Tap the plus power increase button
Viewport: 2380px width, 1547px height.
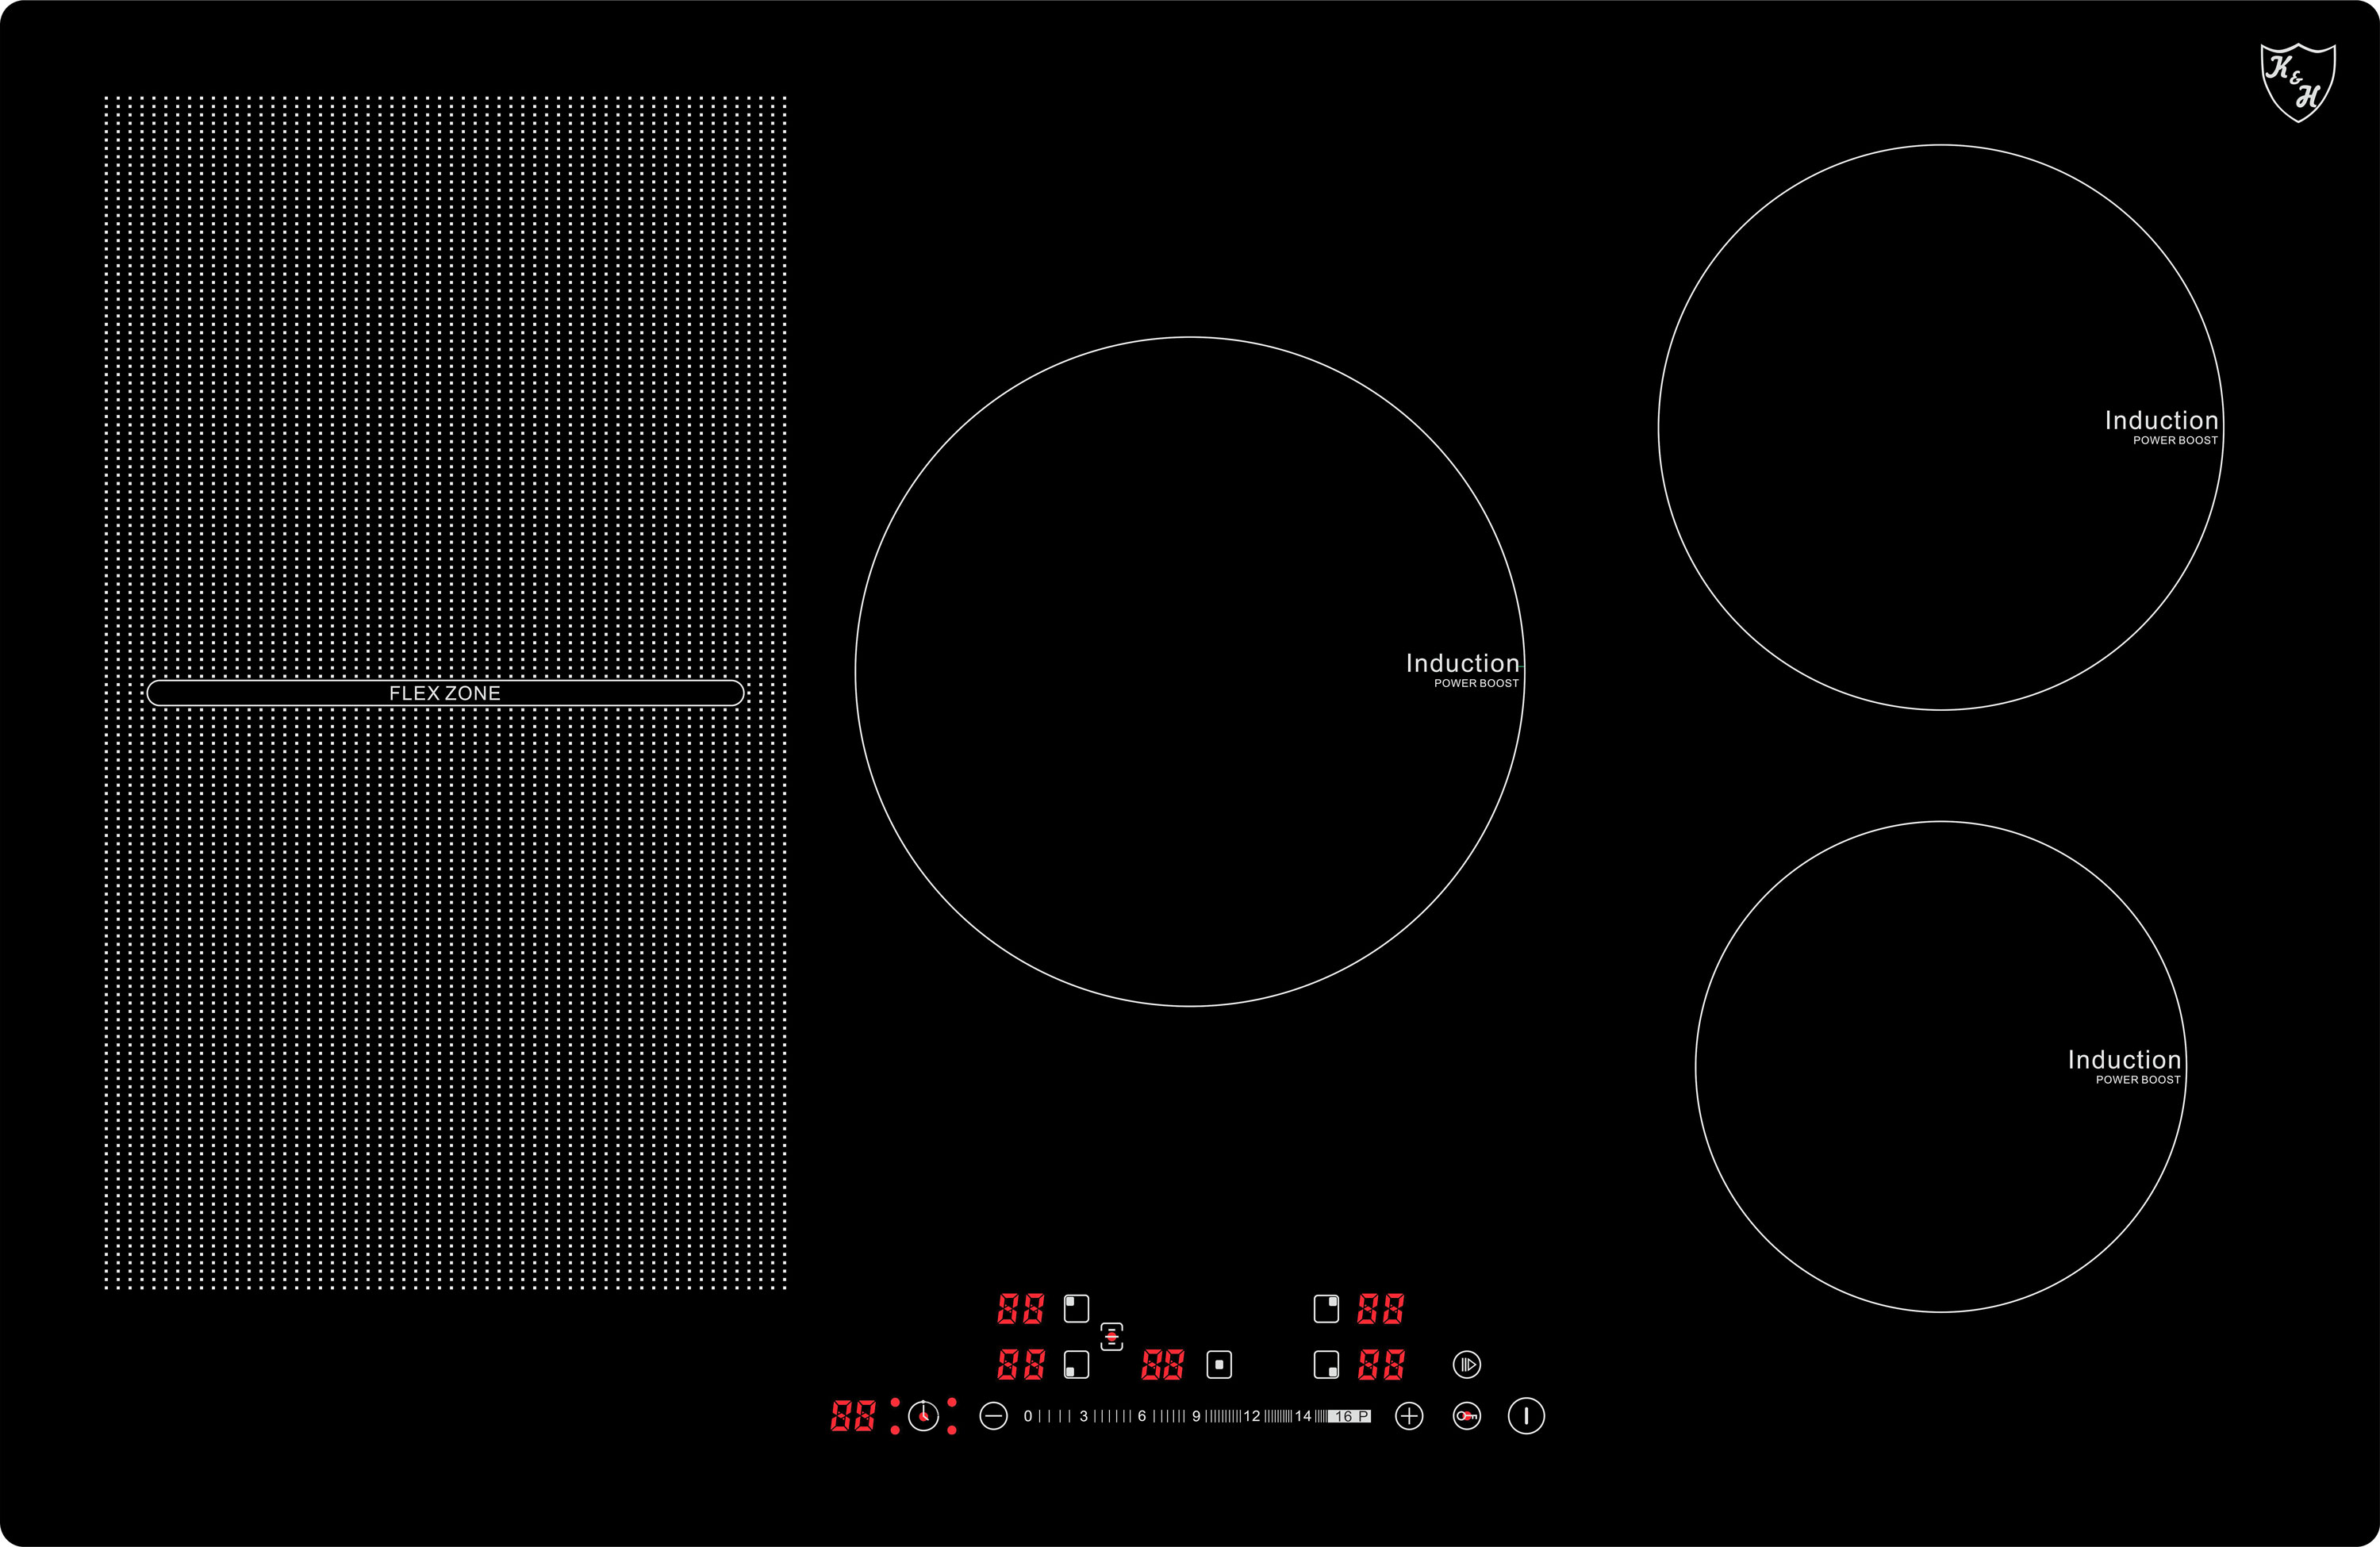click(x=1408, y=1416)
